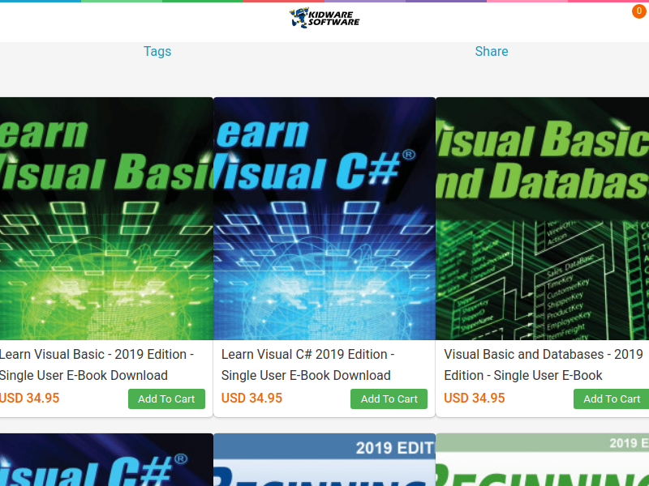Click USD 34.95 price of Visual Basic and Databases

click(x=475, y=398)
